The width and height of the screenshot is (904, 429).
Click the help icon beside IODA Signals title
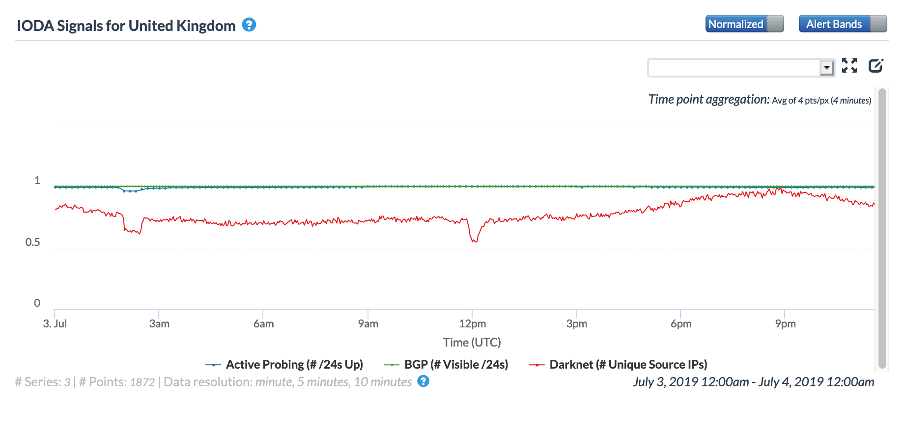[x=249, y=25]
